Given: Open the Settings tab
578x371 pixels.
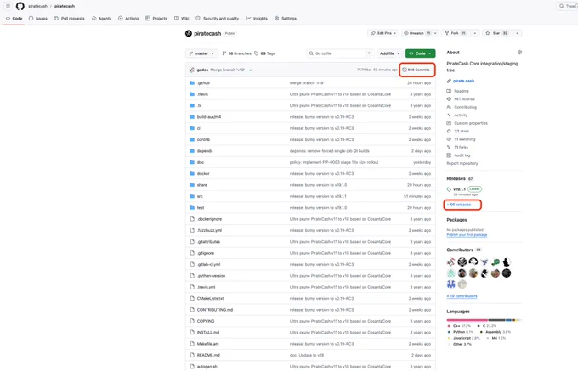Looking at the screenshot, I should (x=286, y=18).
